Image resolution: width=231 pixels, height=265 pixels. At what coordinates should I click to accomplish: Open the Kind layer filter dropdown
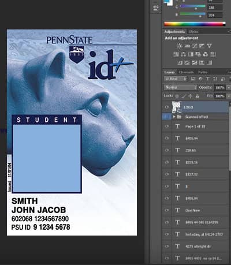click(x=176, y=79)
